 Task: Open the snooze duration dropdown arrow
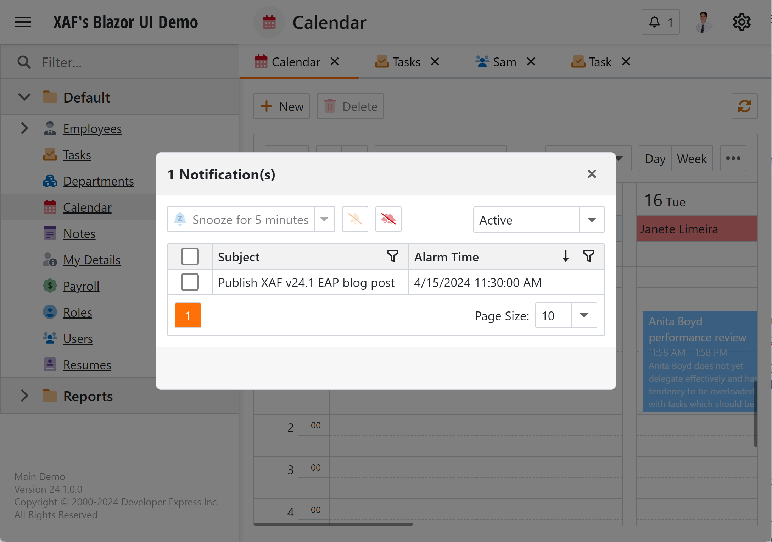pyautogui.click(x=324, y=219)
